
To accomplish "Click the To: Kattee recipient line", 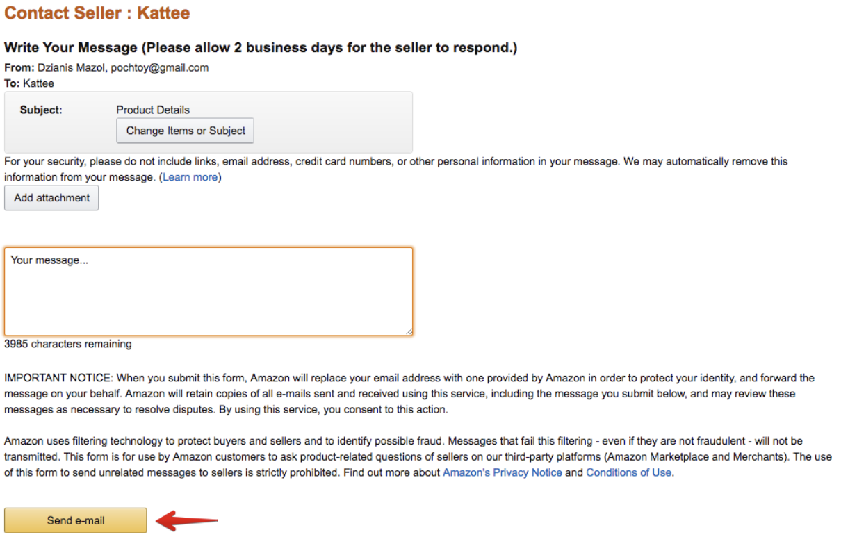I will (x=29, y=83).
